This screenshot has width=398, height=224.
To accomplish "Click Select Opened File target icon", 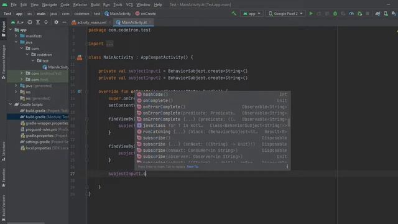I will [30, 22].
